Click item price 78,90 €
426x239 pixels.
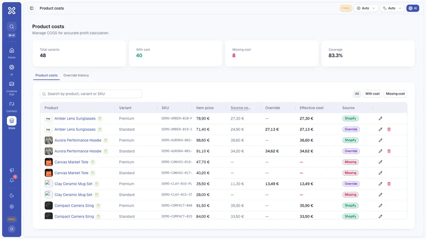click(x=203, y=118)
